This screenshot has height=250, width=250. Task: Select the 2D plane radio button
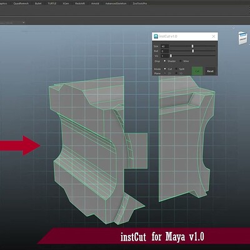pos(165,73)
